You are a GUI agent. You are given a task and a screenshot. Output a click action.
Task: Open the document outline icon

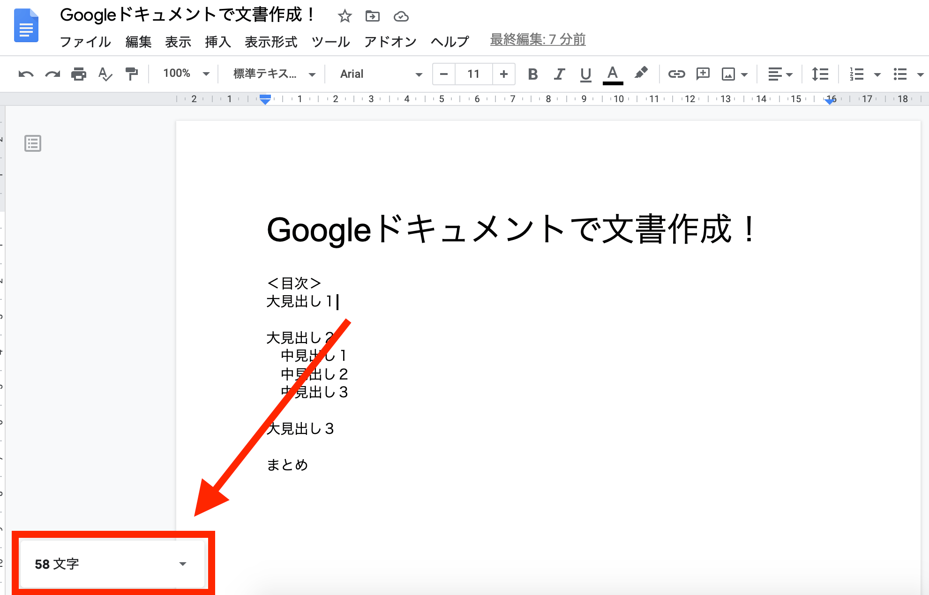coord(33,143)
